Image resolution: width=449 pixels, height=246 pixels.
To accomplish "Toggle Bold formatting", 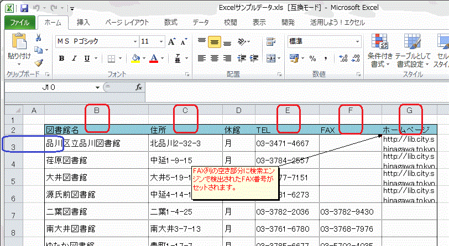I will click(61, 58).
